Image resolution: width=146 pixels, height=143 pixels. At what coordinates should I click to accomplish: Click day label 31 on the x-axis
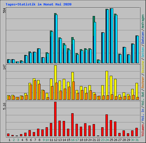click(137, 140)
